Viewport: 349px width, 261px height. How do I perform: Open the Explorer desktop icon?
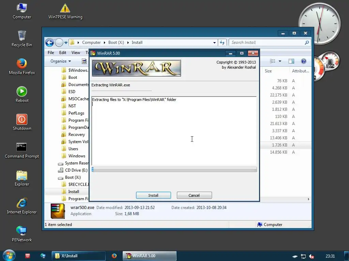(x=21, y=178)
